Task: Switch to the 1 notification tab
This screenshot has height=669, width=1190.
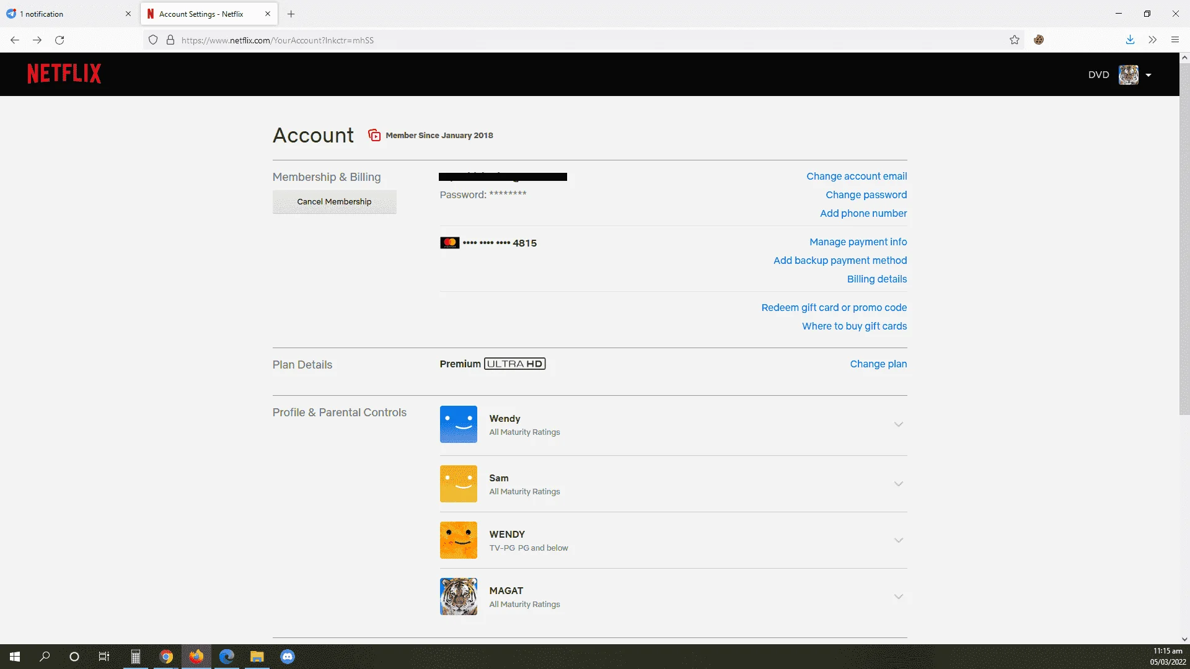Action: (x=69, y=14)
